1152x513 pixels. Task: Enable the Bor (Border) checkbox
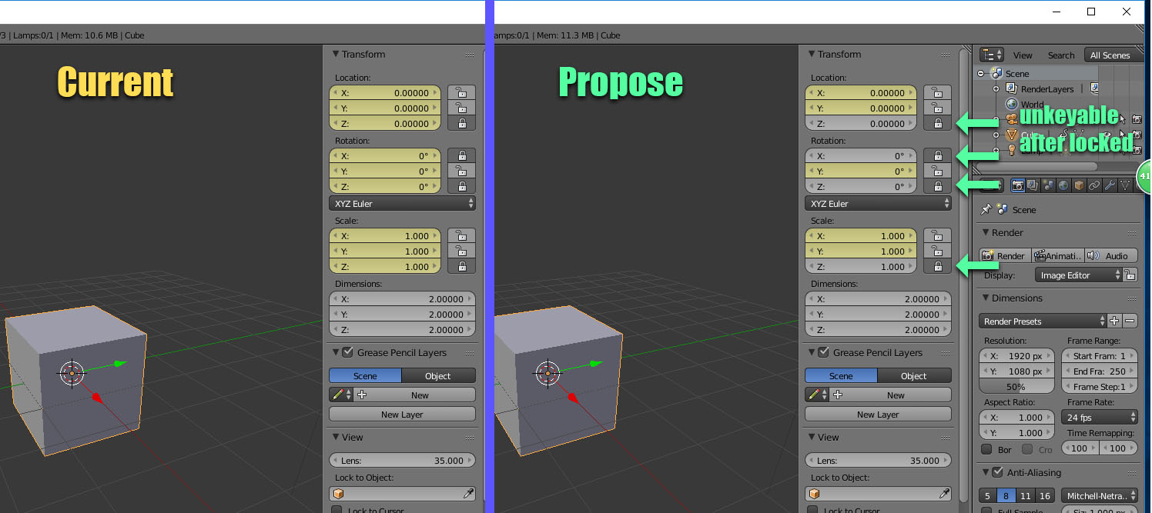coord(986,449)
